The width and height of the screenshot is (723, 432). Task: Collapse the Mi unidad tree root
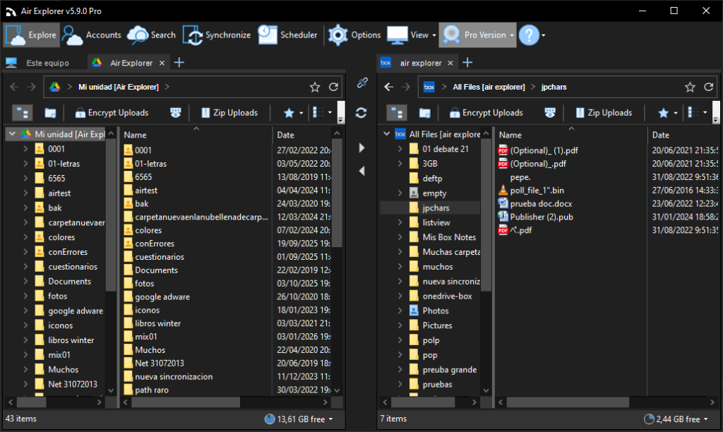point(13,133)
